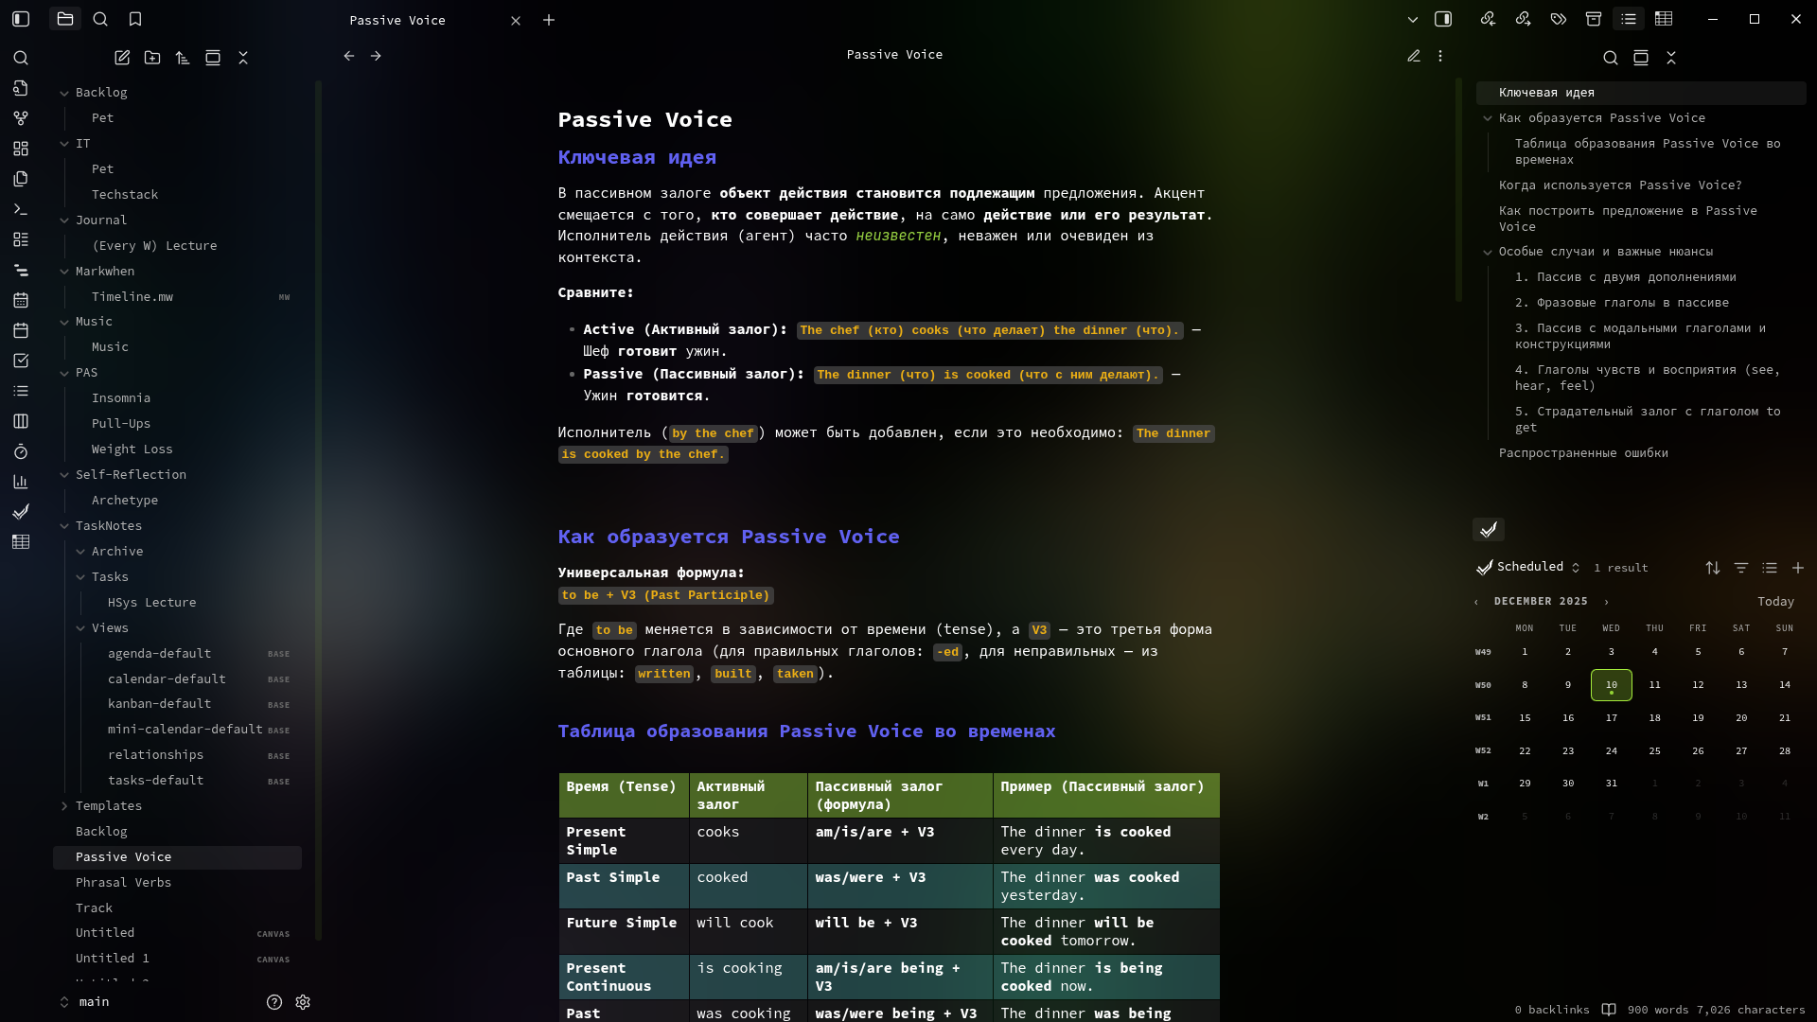Click Today in mini calendar
1817x1022 pixels.
1775,602
